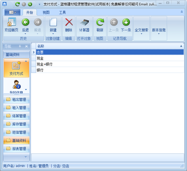Viewport: 187px width, 171px height.
Task: Click the 删除 red X icon
Action: pyautogui.click(x=69, y=22)
